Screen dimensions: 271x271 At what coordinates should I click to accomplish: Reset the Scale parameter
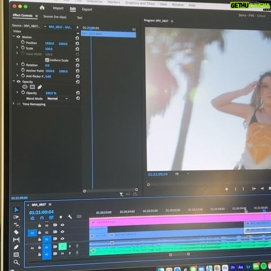[77, 49]
